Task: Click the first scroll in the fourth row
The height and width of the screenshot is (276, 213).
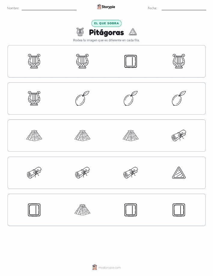Action: coord(34,173)
